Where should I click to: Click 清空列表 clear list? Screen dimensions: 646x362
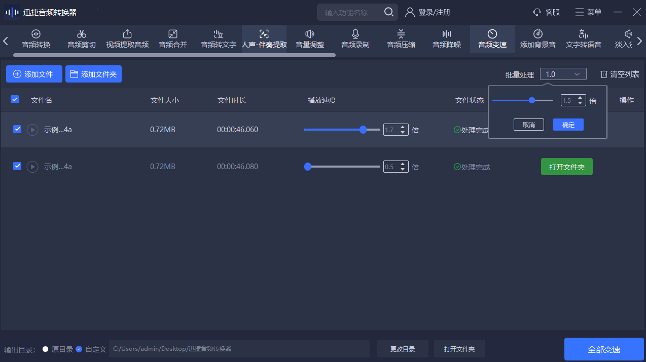tap(620, 74)
